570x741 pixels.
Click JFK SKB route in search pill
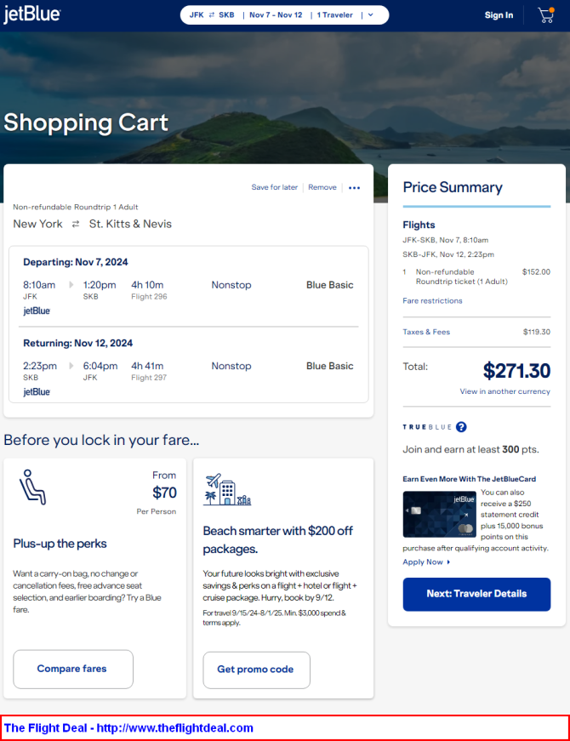212,15
